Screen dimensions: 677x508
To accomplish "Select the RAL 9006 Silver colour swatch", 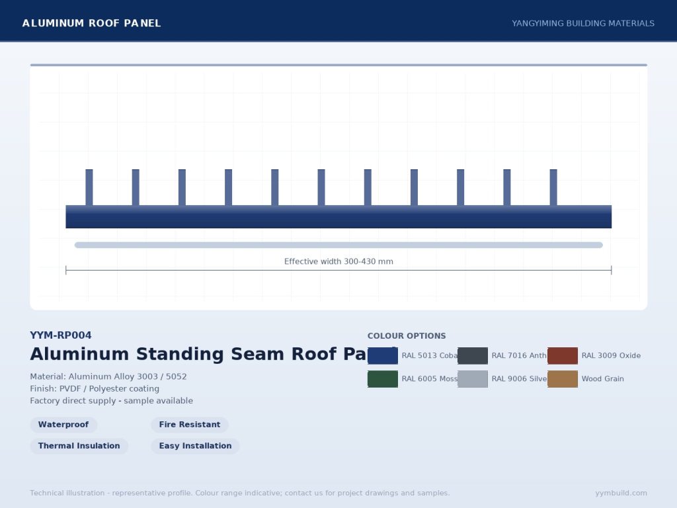I will point(473,379).
